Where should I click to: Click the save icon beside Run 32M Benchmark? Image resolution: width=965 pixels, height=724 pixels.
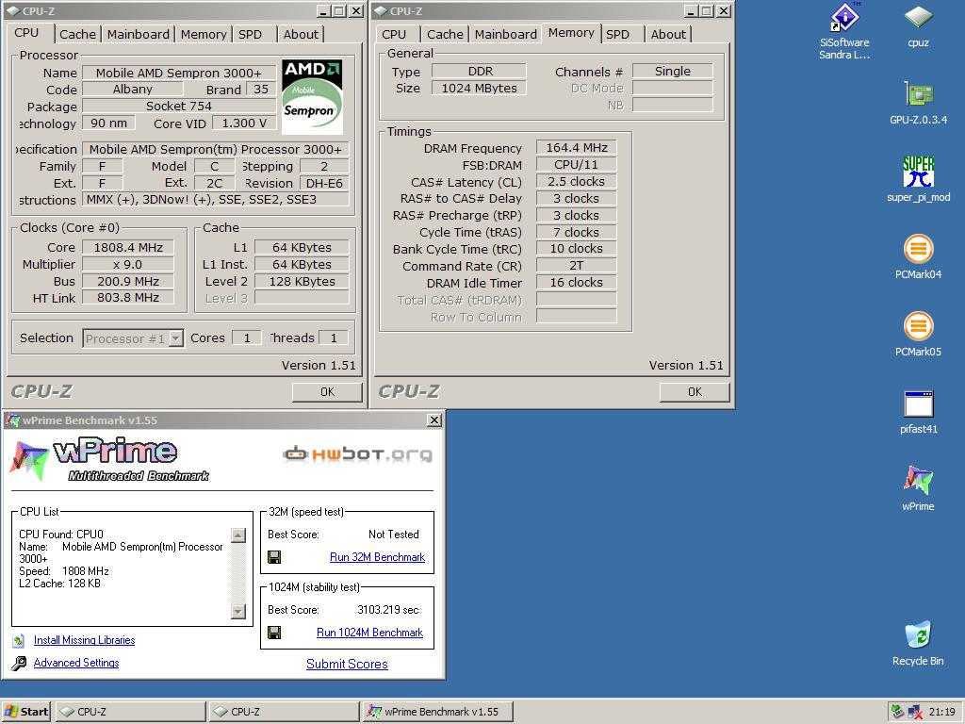pyautogui.click(x=274, y=557)
